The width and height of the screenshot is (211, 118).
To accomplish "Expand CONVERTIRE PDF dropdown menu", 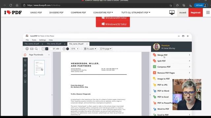I will (103, 12).
